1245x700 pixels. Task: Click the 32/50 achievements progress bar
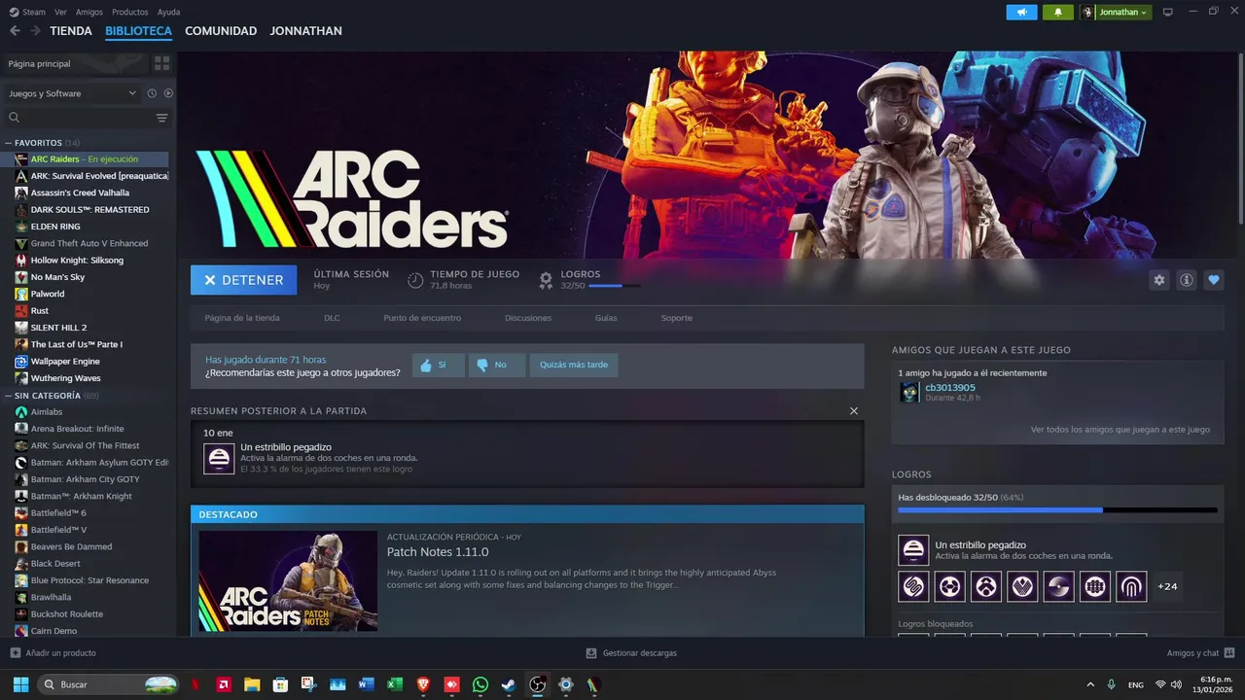[x=1057, y=509]
